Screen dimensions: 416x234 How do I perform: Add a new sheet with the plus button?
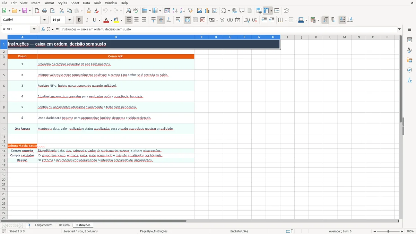click(29, 225)
